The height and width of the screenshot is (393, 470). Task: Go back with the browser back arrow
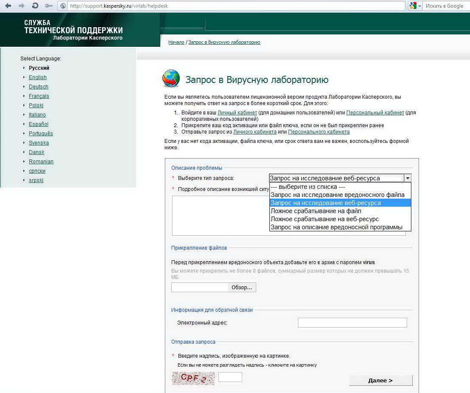tap(8, 6)
